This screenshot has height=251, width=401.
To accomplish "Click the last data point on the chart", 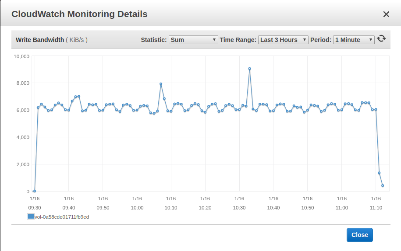I will [383, 185].
